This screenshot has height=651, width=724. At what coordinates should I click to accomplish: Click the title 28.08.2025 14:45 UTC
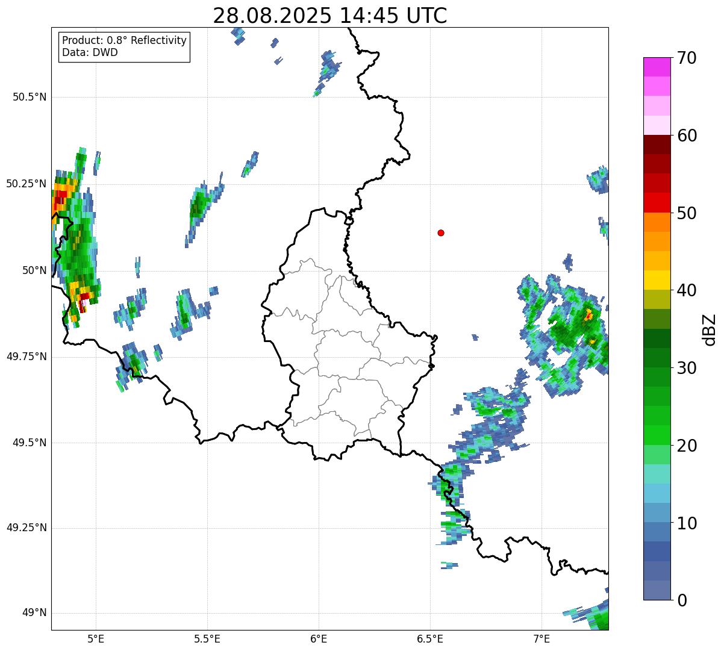[330, 15]
